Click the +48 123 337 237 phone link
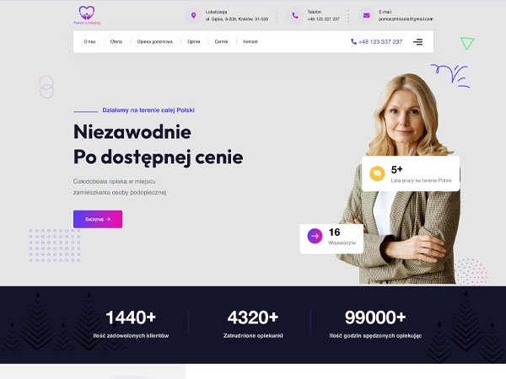Screen dimensions: 506x379 380,42
